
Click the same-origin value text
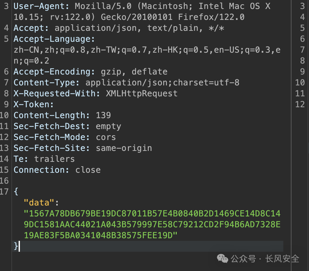(x=124, y=148)
